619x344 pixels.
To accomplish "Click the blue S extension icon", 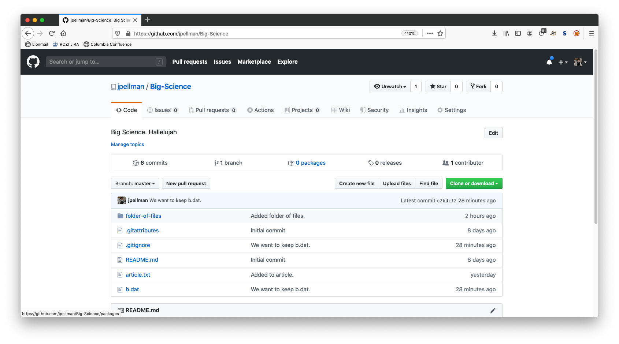I will 565,33.
